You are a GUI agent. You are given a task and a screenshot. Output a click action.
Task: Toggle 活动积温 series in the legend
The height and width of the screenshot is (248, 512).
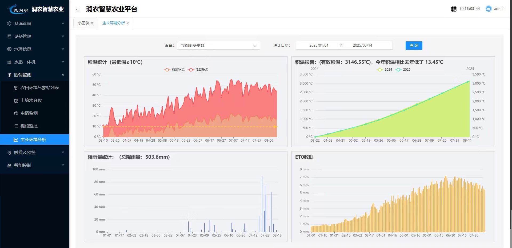198,70
